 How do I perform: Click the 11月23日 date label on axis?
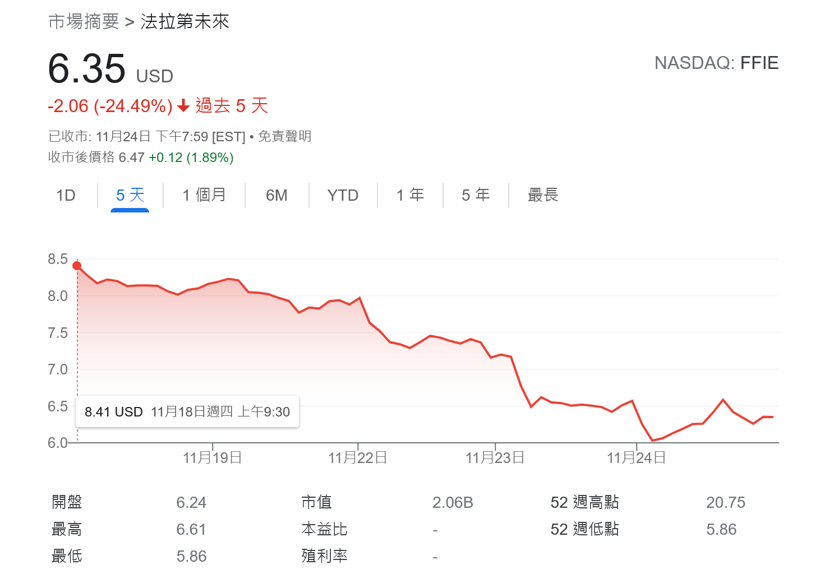click(495, 458)
